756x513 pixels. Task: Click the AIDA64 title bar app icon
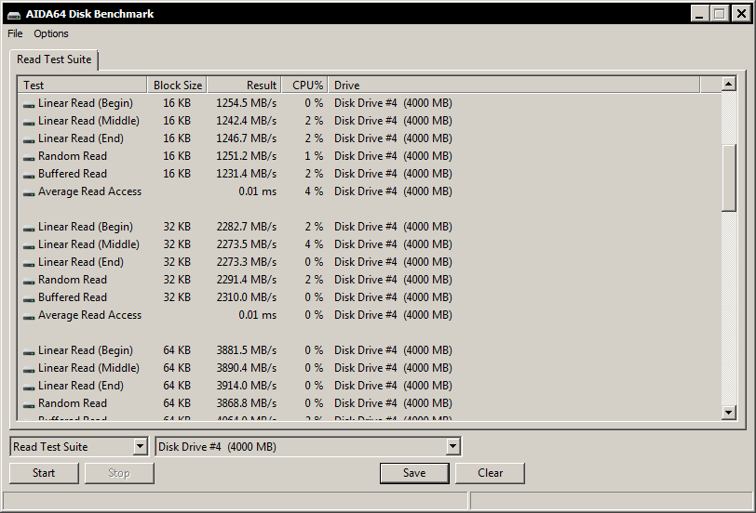point(12,14)
